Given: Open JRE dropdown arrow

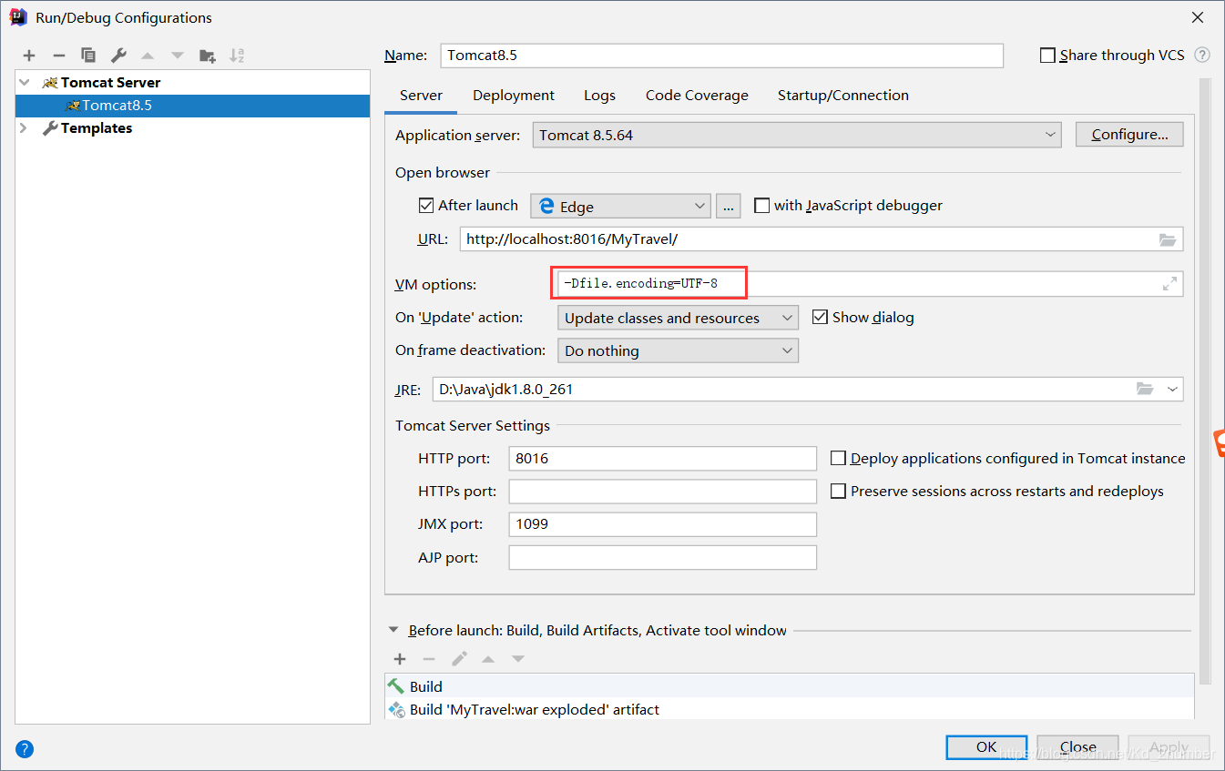Looking at the screenshot, I should coord(1172,389).
